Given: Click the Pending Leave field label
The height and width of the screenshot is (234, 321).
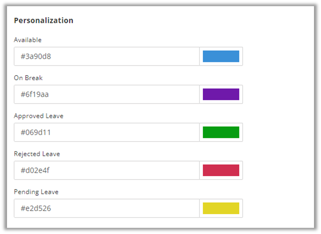Looking at the screenshot, I should click(x=36, y=192).
